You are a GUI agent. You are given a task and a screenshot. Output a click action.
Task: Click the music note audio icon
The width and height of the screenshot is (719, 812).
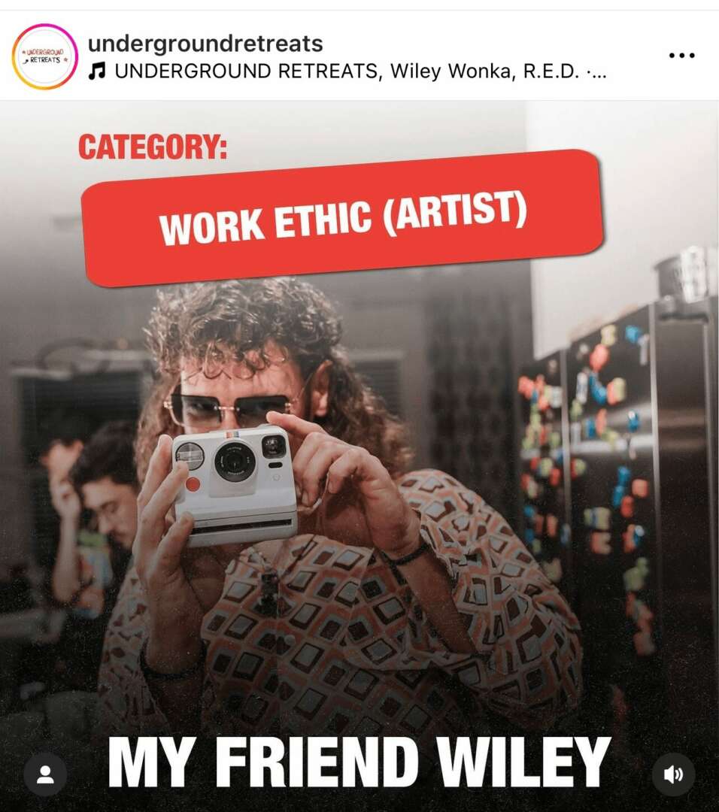point(96,71)
